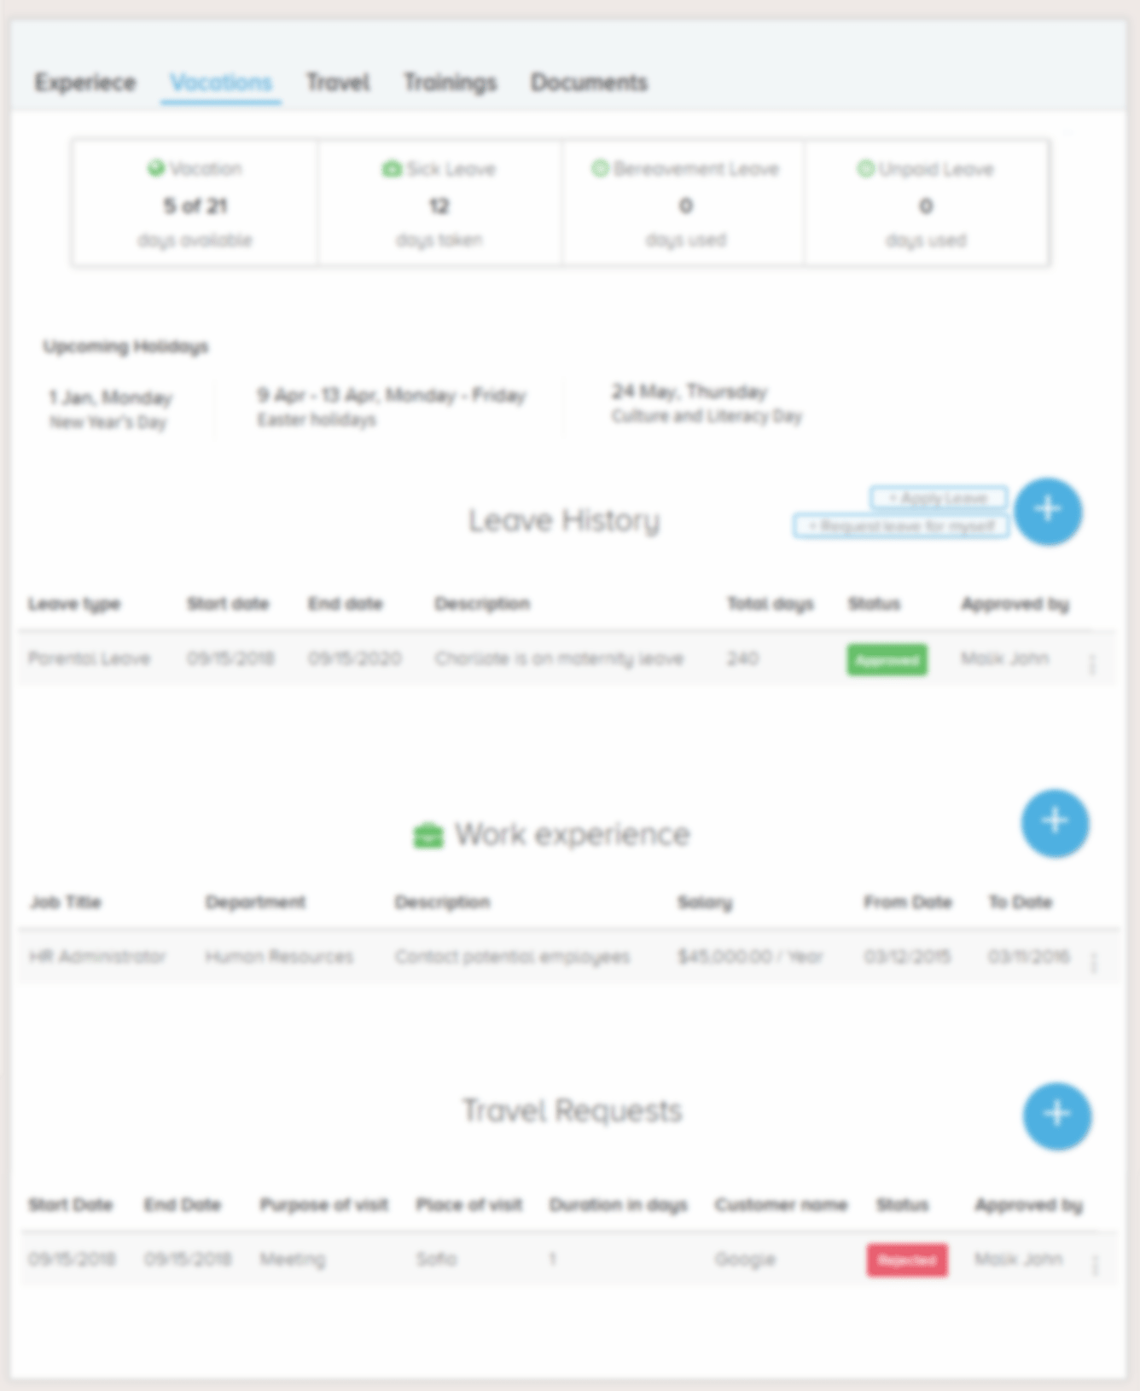Click the green Approved status badge
Image resolution: width=1140 pixels, height=1391 pixels.
click(x=887, y=660)
